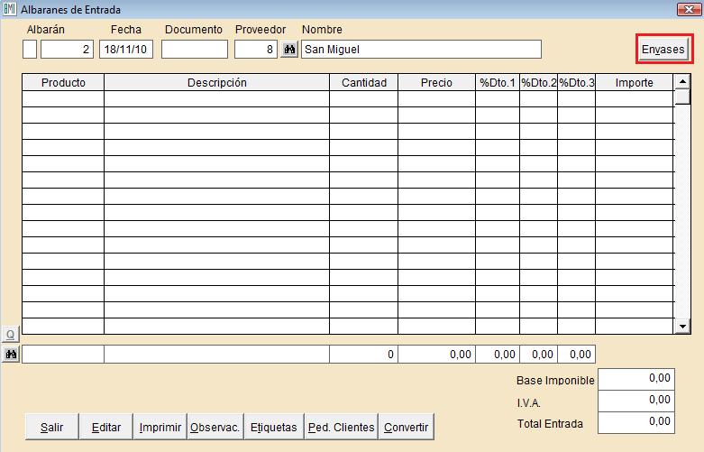Click the Convertir button
This screenshot has width=704, height=452.
point(407,428)
